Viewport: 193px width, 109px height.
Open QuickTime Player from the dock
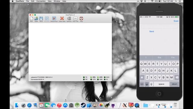[x=137, y=105]
